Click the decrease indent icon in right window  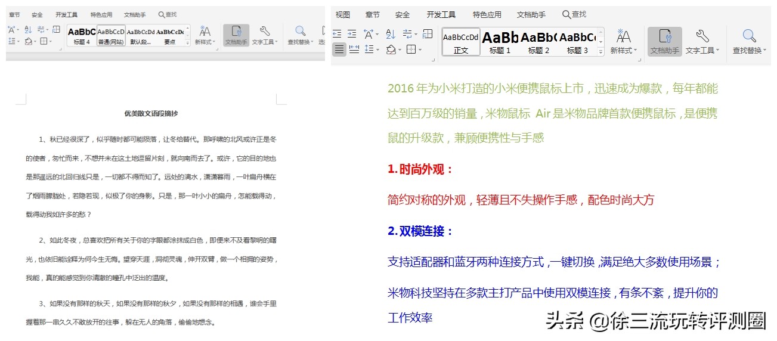pos(337,34)
